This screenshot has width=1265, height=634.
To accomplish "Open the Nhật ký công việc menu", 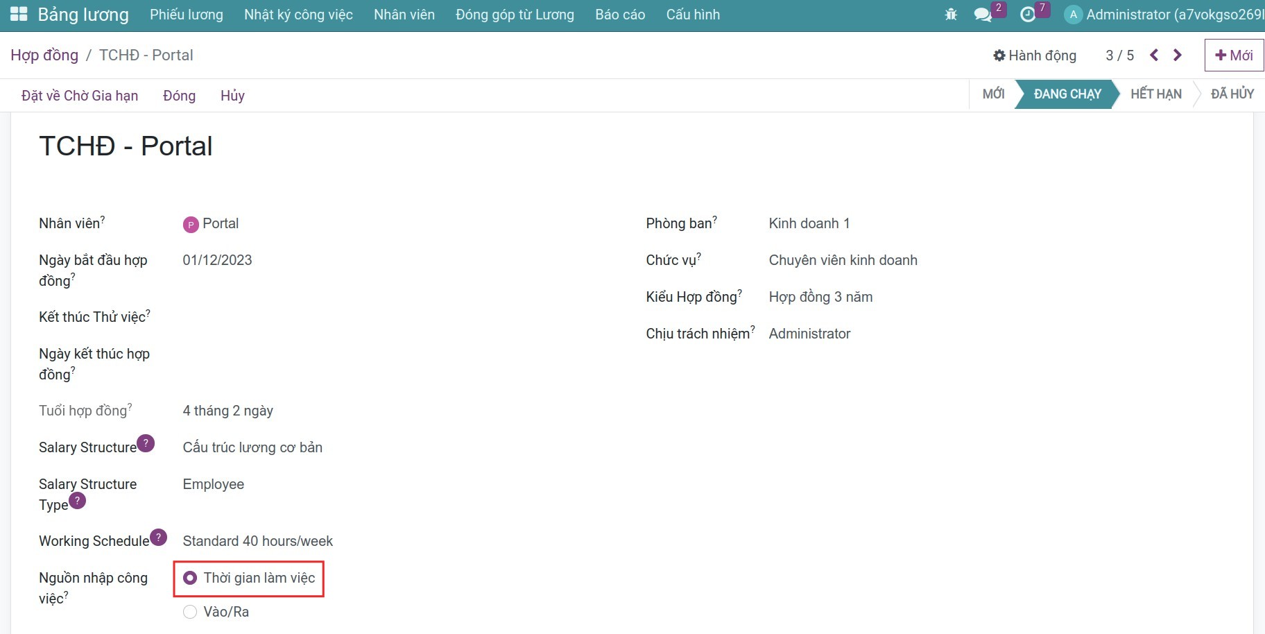I will tap(298, 15).
